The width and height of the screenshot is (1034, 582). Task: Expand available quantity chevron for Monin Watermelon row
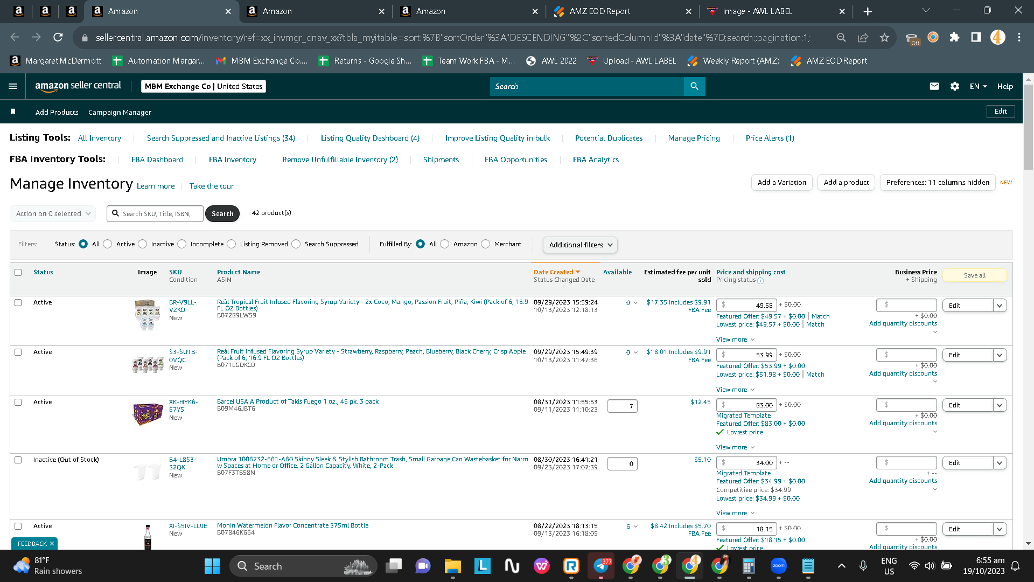tap(635, 527)
